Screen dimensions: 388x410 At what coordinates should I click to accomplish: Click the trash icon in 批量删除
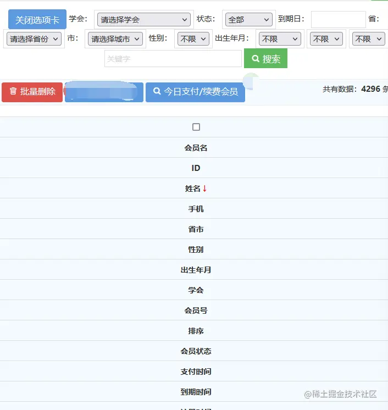[x=13, y=91]
